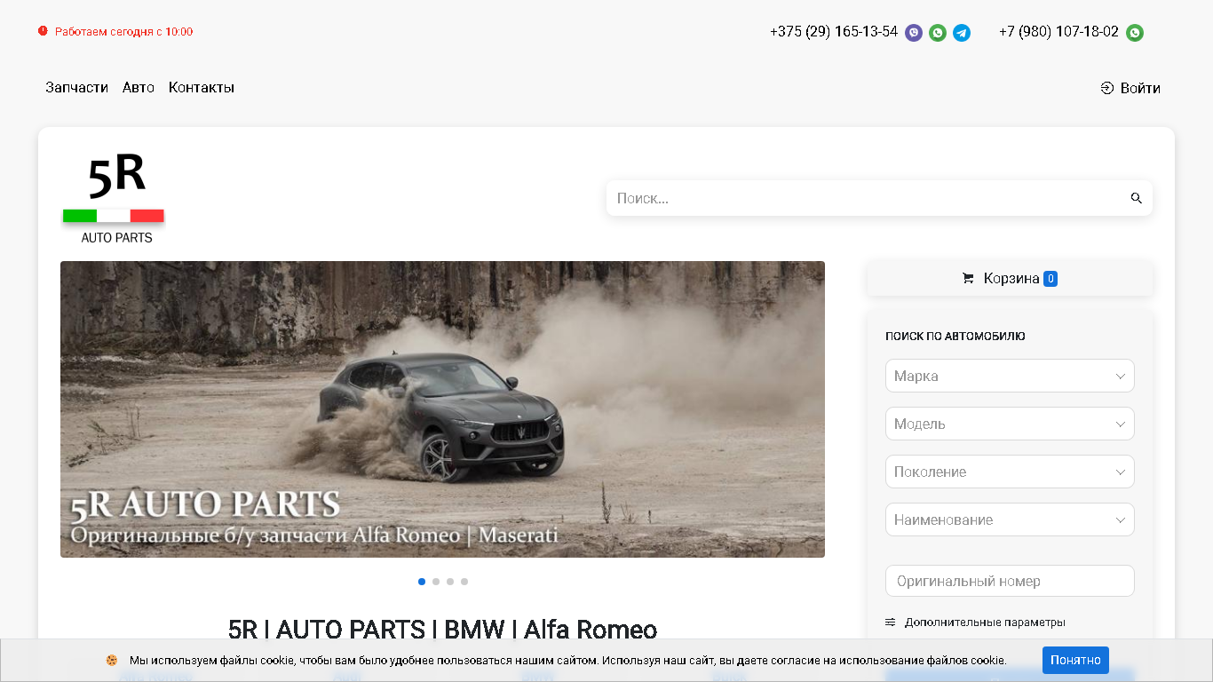This screenshot has width=1213, height=682.
Task: Click the cart item count badge
Action: [x=1050, y=278]
